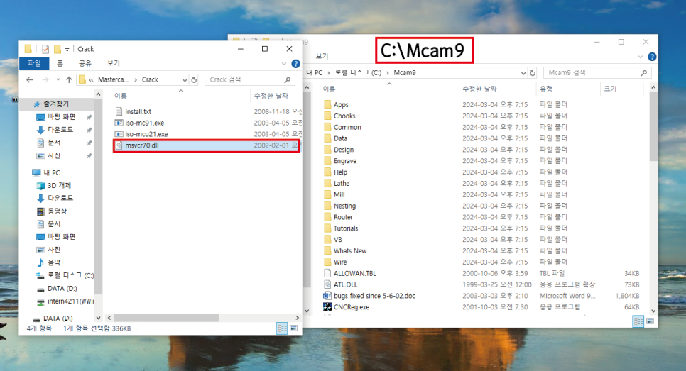Switch Mcam9 window to large icons view

tap(650, 321)
